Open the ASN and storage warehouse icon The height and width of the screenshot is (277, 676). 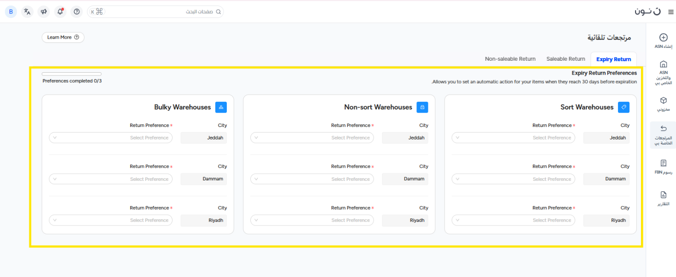[x=663, y=64]
